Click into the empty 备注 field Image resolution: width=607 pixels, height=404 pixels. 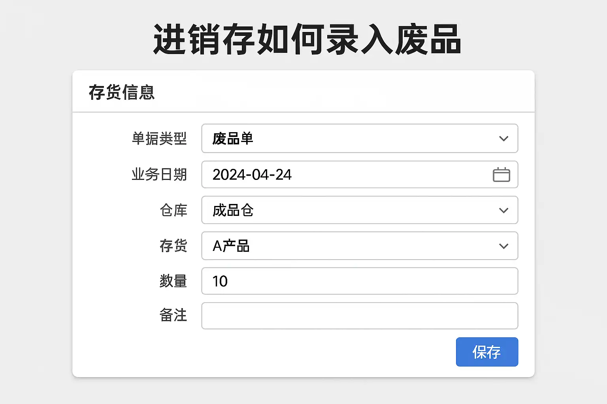pyautogui.click(x=359, y=316)
